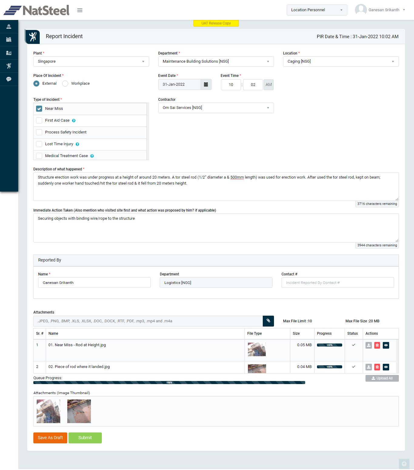Open the Contractor dropdown showing Om Sai Services
414x470 pixels.
216,108
